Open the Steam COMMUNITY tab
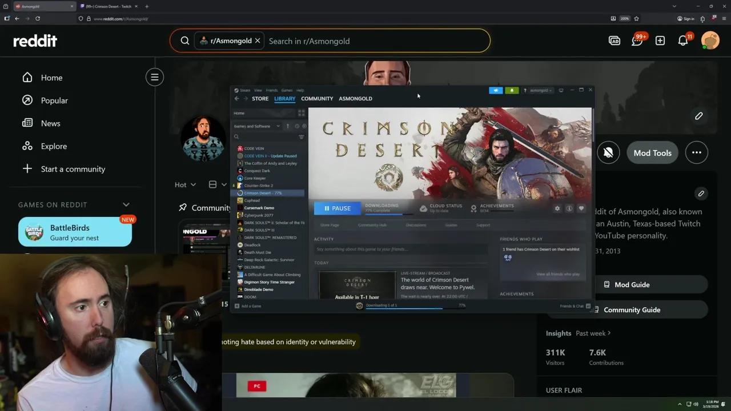731x411 pixels. 317,98
